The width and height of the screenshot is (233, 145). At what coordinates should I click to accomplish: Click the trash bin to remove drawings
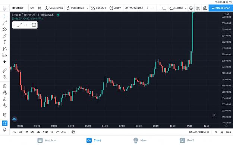click(x=5, y=115)
